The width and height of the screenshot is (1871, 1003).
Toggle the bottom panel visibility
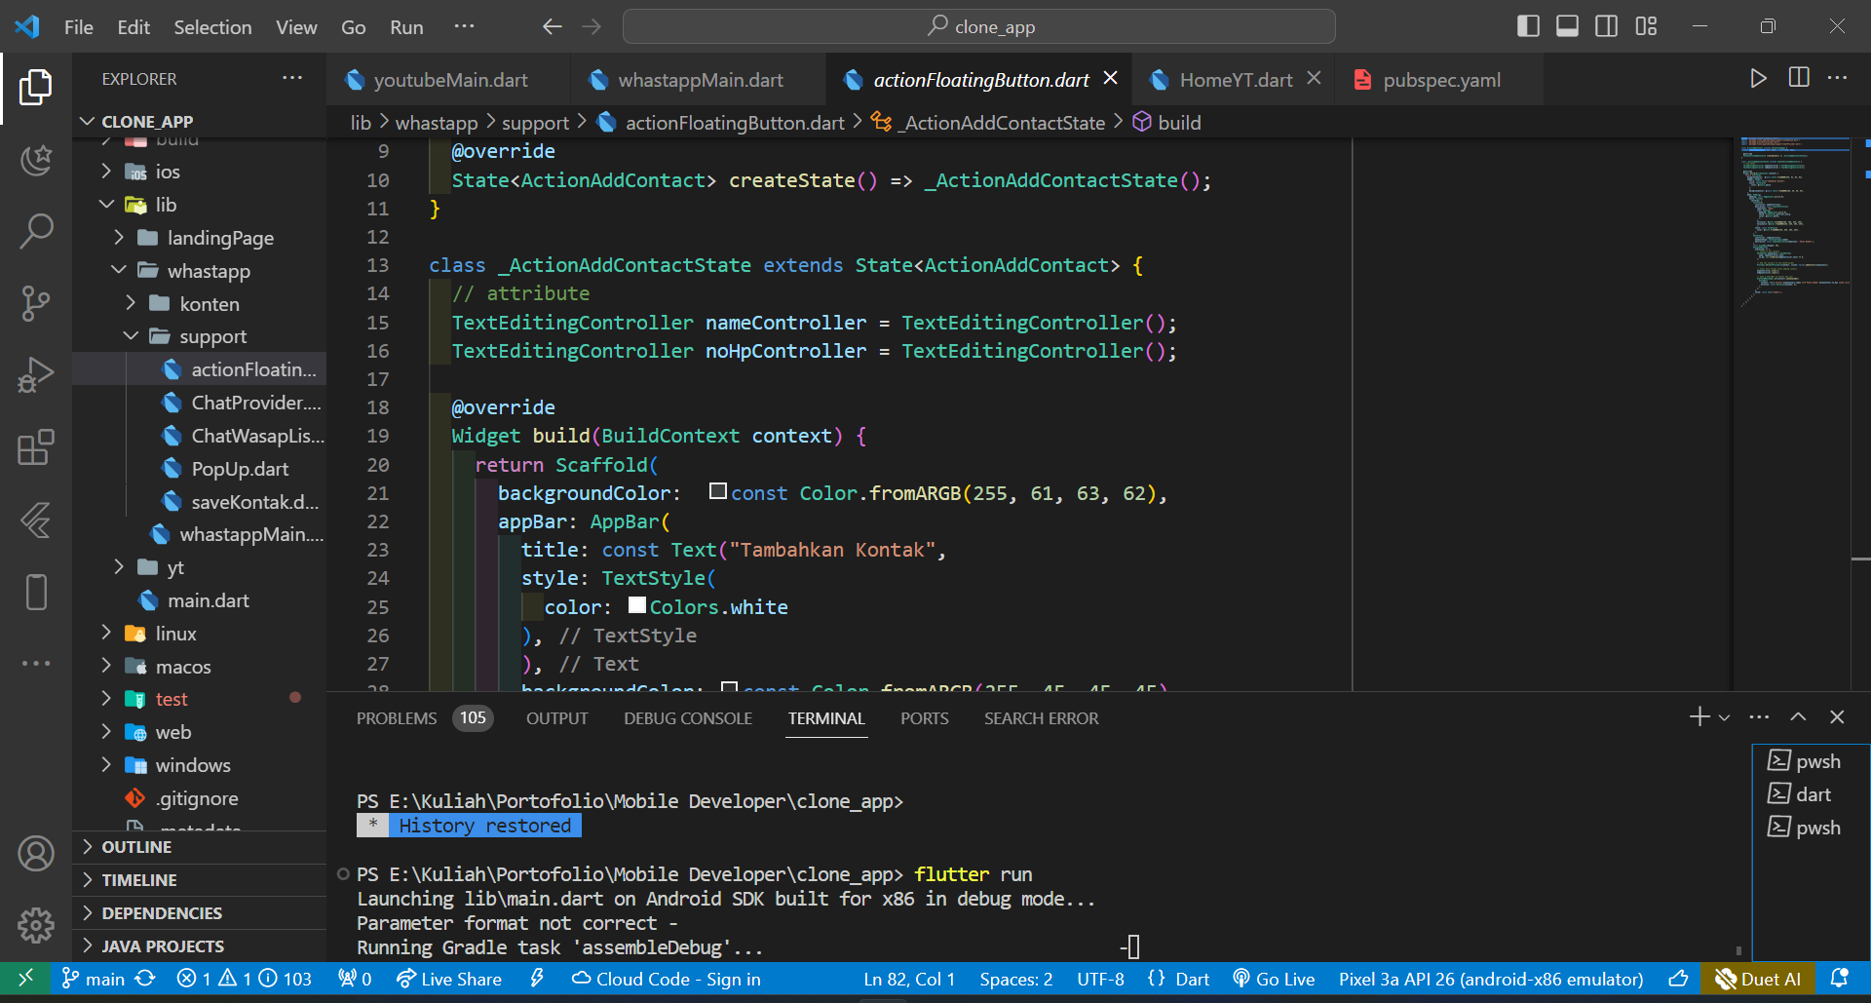(1567, 26)
